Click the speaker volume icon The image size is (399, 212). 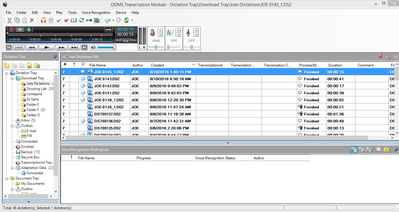click(93, 47)
